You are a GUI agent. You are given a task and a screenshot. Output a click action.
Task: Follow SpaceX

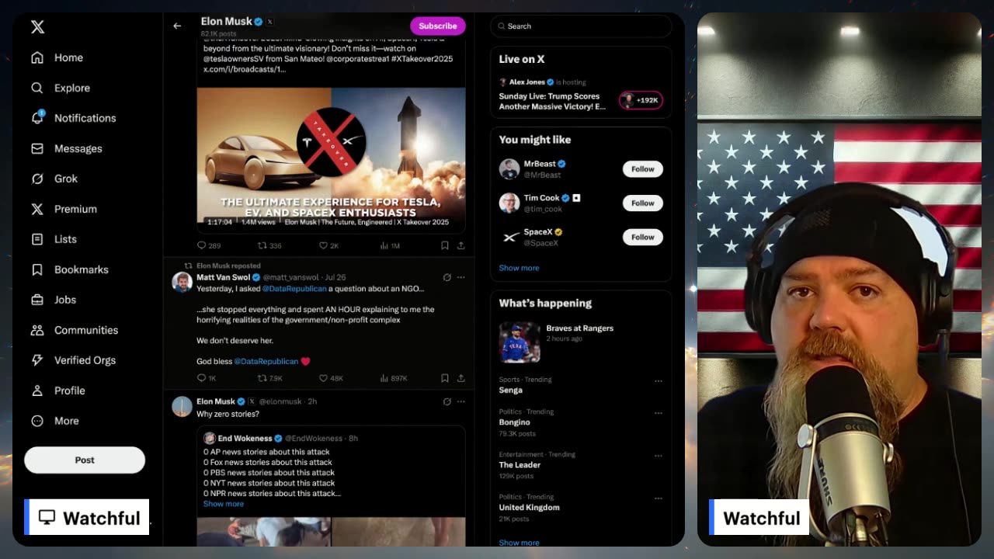point(643,237)
